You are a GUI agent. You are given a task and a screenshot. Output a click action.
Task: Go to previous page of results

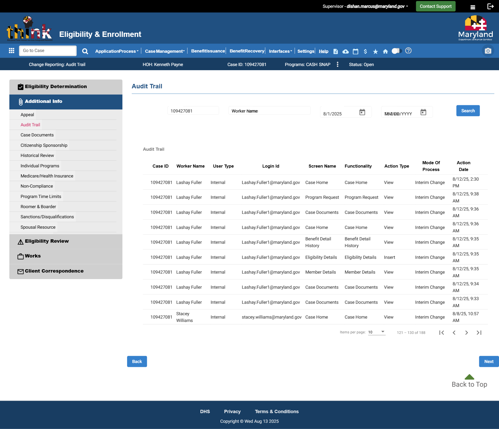click(x=454, y=333)
